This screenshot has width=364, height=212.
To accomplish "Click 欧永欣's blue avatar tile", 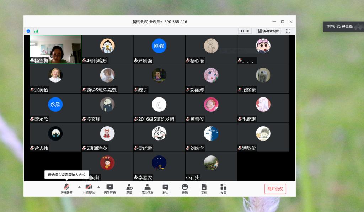I will tap(55, 107).
